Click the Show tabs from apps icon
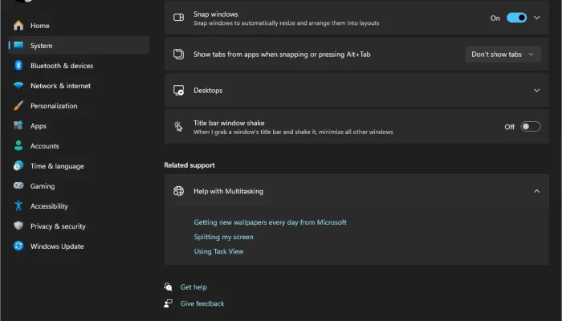 [178, 54]
